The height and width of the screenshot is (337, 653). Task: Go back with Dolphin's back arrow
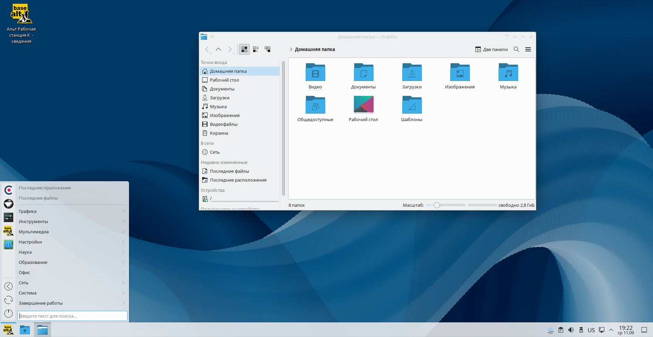(x=207, y=50)
